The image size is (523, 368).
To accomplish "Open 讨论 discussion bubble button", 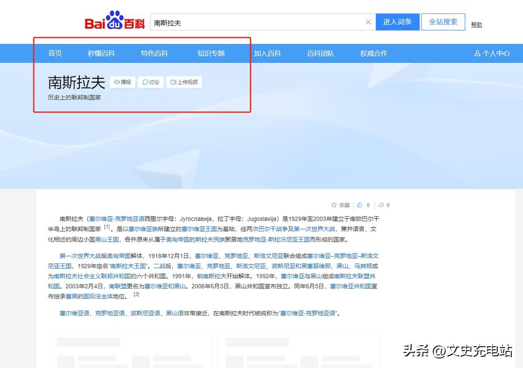I will click(x=151, y=82).
